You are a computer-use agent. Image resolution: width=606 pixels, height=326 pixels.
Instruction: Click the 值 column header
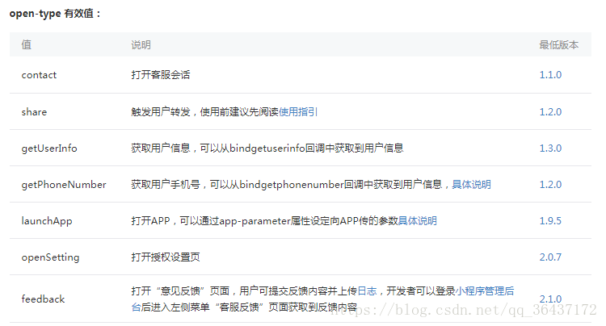coord(27,44)
